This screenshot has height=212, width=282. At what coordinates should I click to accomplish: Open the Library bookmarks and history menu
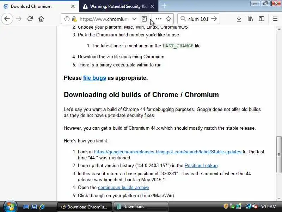tap(250, 19)
